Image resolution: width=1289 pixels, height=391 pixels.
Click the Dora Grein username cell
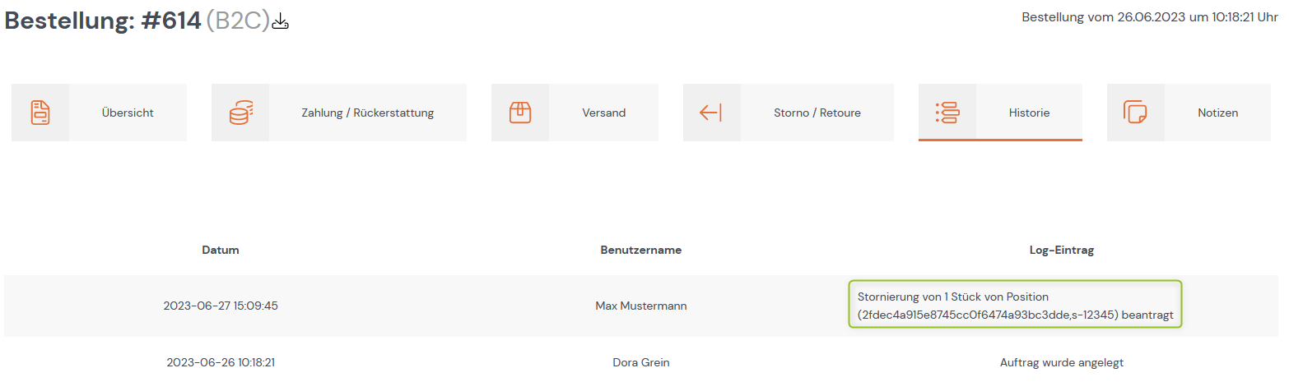641,362
